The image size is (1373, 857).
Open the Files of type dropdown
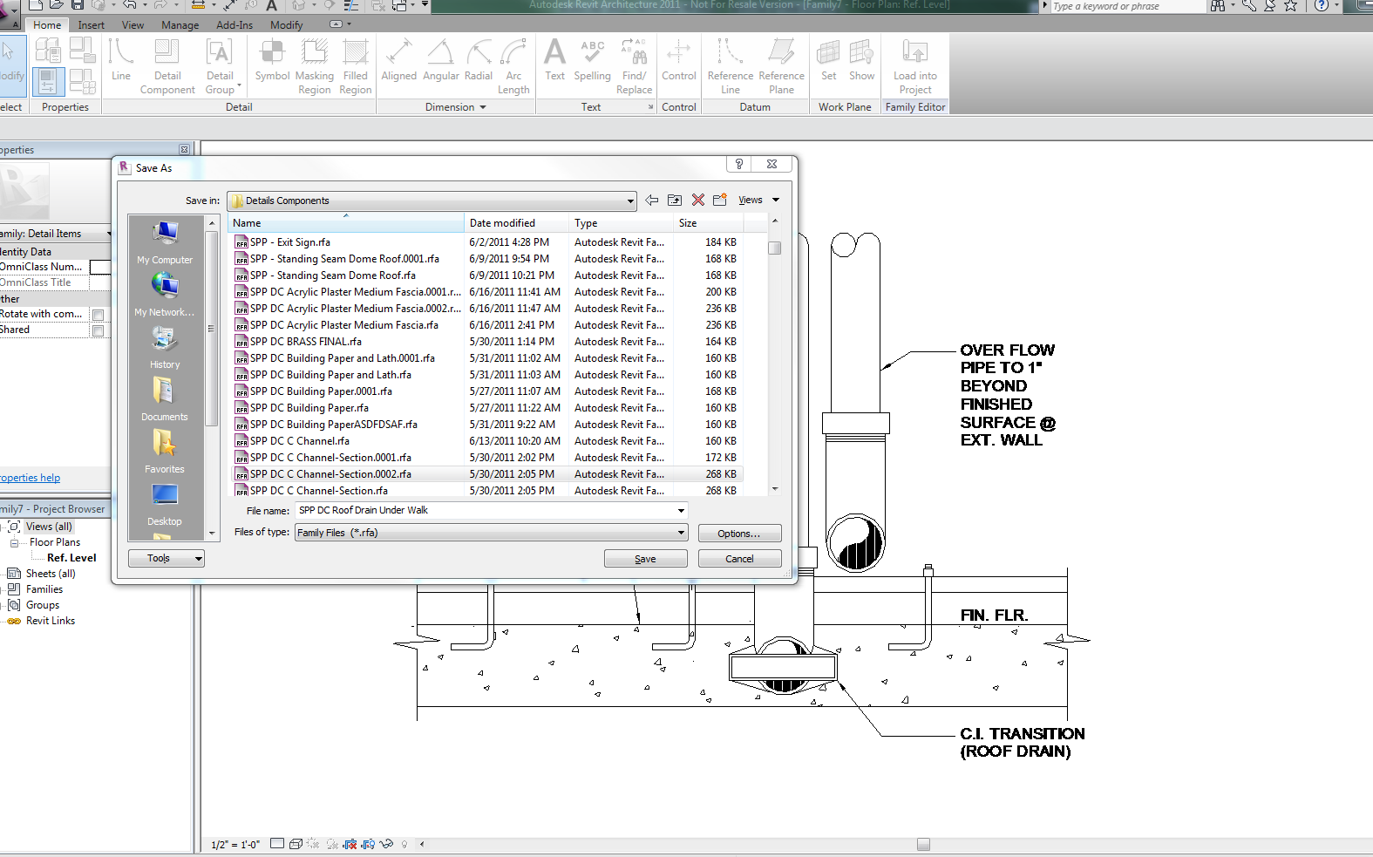point(681,533)
